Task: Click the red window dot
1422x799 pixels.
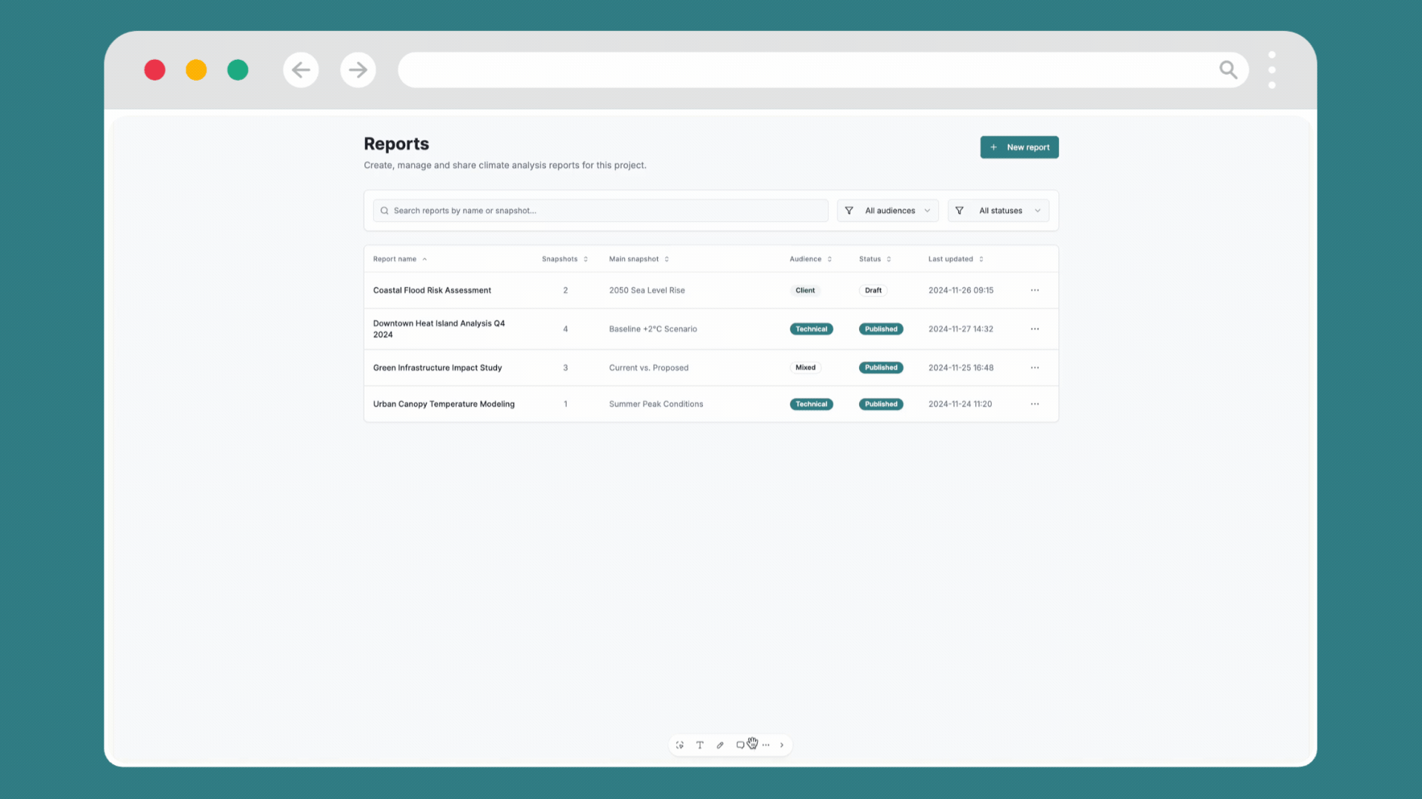Action: tap(155, 70)
